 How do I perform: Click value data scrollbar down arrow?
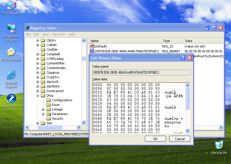pyautogui.click(x=187, y=131)
